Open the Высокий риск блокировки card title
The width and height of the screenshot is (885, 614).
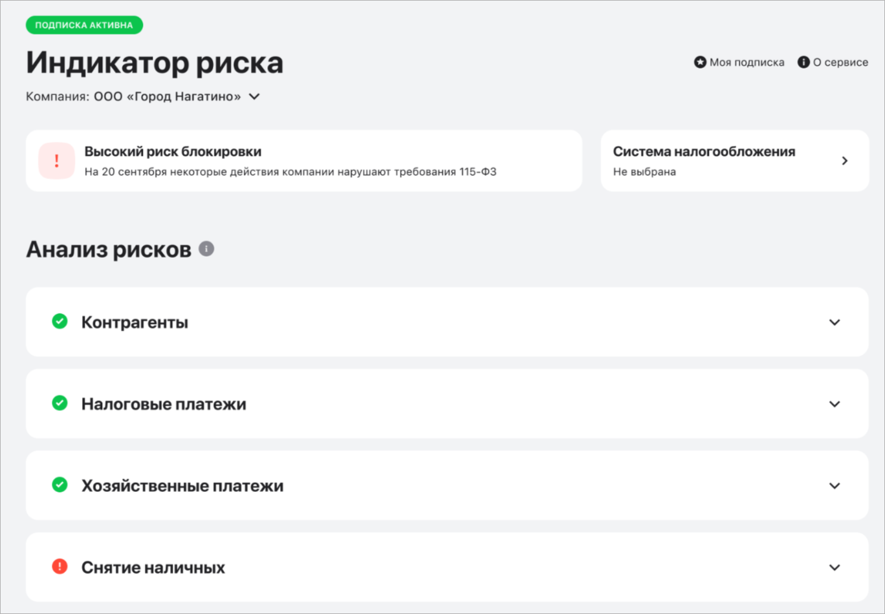pos(173,152)
